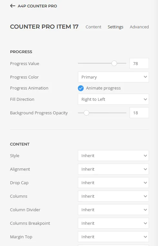This screenshot has width=158, height=246.
Task: Open the Progress Color dropdown
Action: pos(113,77)
